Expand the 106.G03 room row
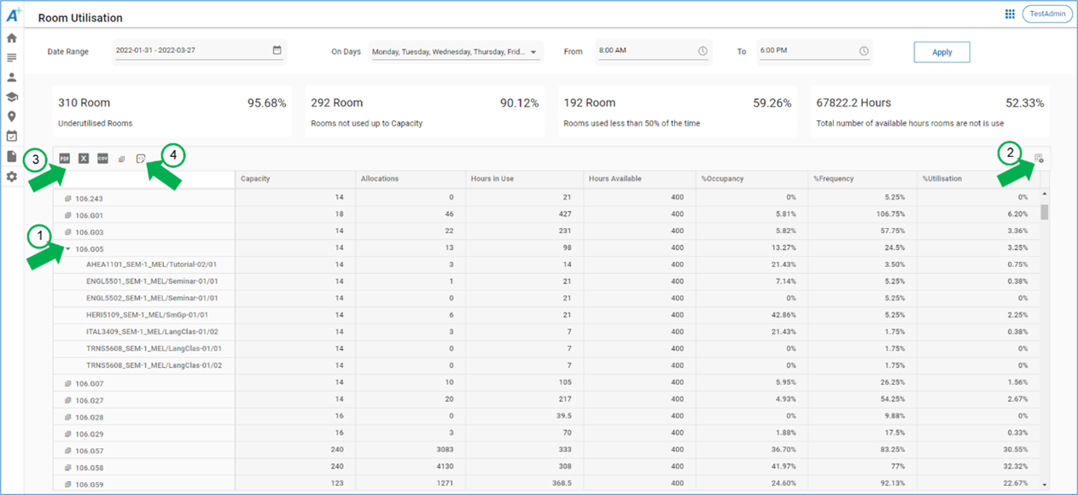 [x=68, y=232]
